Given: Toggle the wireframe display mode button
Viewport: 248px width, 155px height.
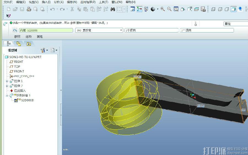Looking at the screenshot, I should coord(213,9).
